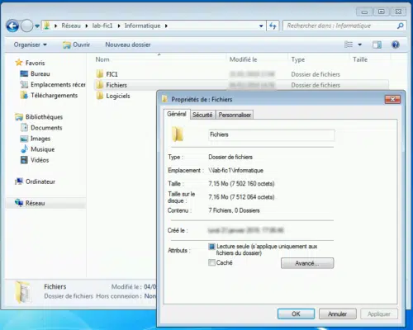Click the Ordinateur computer icon
413x330 pixels.
(19, 181)
